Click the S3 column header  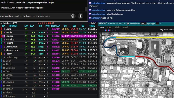pos(83,26)
